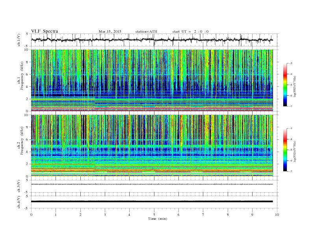Click the time axis tick label '10'
This screenshot has width=312, height=241.
pos(277,215)
